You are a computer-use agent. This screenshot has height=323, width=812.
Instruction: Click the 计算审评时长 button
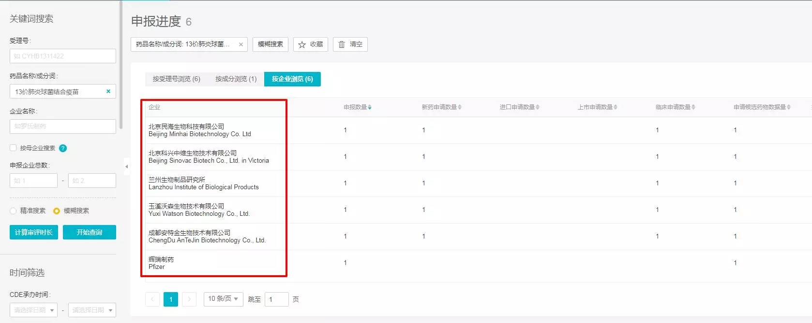[34, 232]
